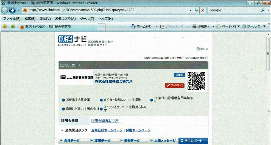Screen dimensions: 271x145
Task: Switch to the 会社データ tab
Action: tap(73, 141)
